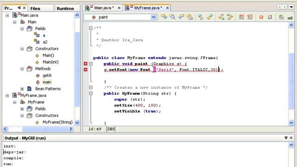
Task: Click the 16:49 cursor position status
Action: click(x=95, y=129)
